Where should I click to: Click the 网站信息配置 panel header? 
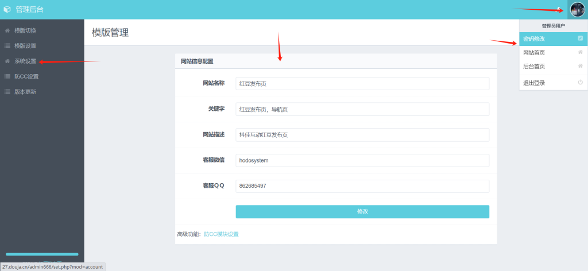coord(336,61)
